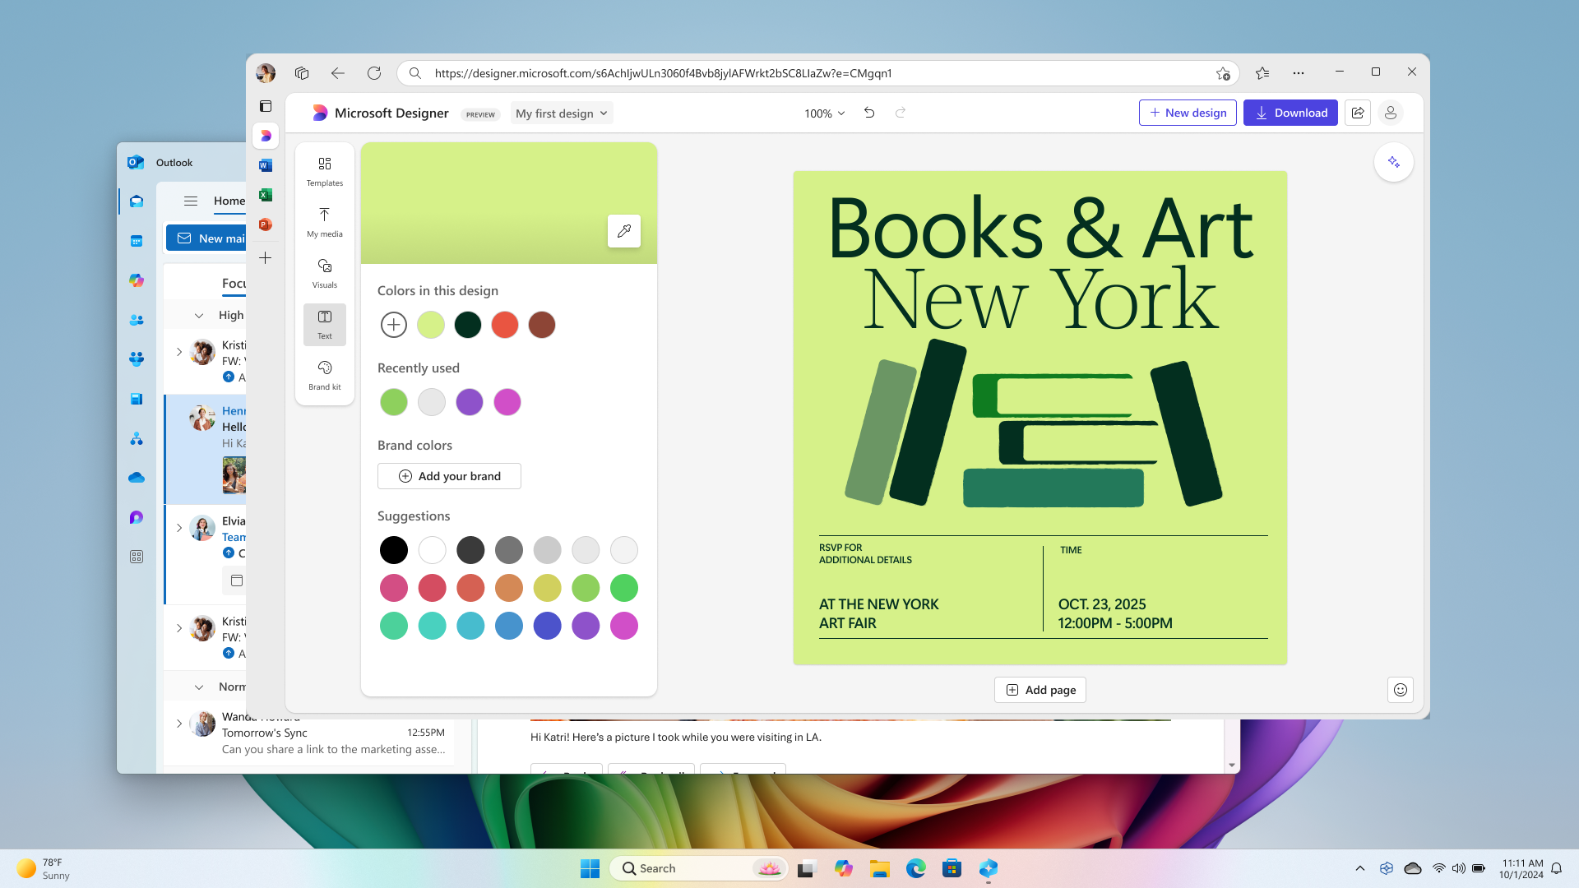Toggle the Outlook navigation hamburger menu
1579x888 pixels.
tap(191, 201)
